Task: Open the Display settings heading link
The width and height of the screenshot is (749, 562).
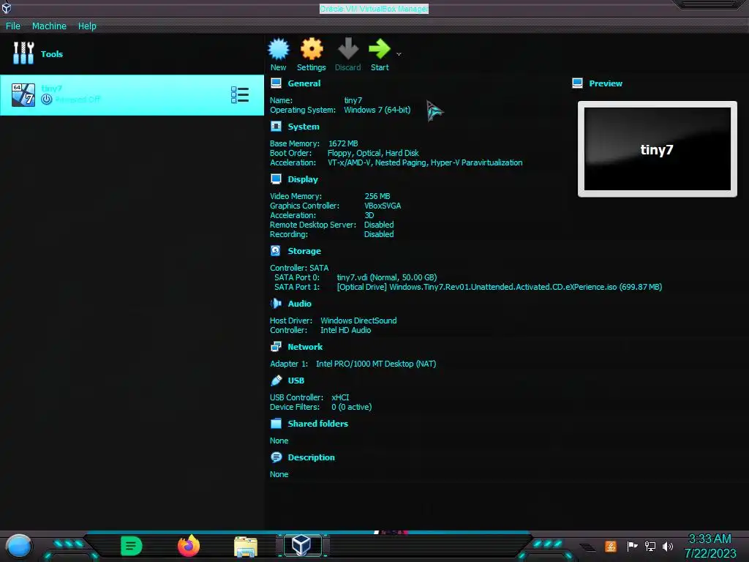Action: point(303,179)
